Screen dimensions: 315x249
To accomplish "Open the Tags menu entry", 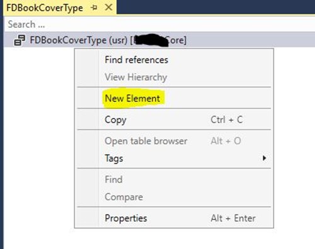I will [114, 158].
